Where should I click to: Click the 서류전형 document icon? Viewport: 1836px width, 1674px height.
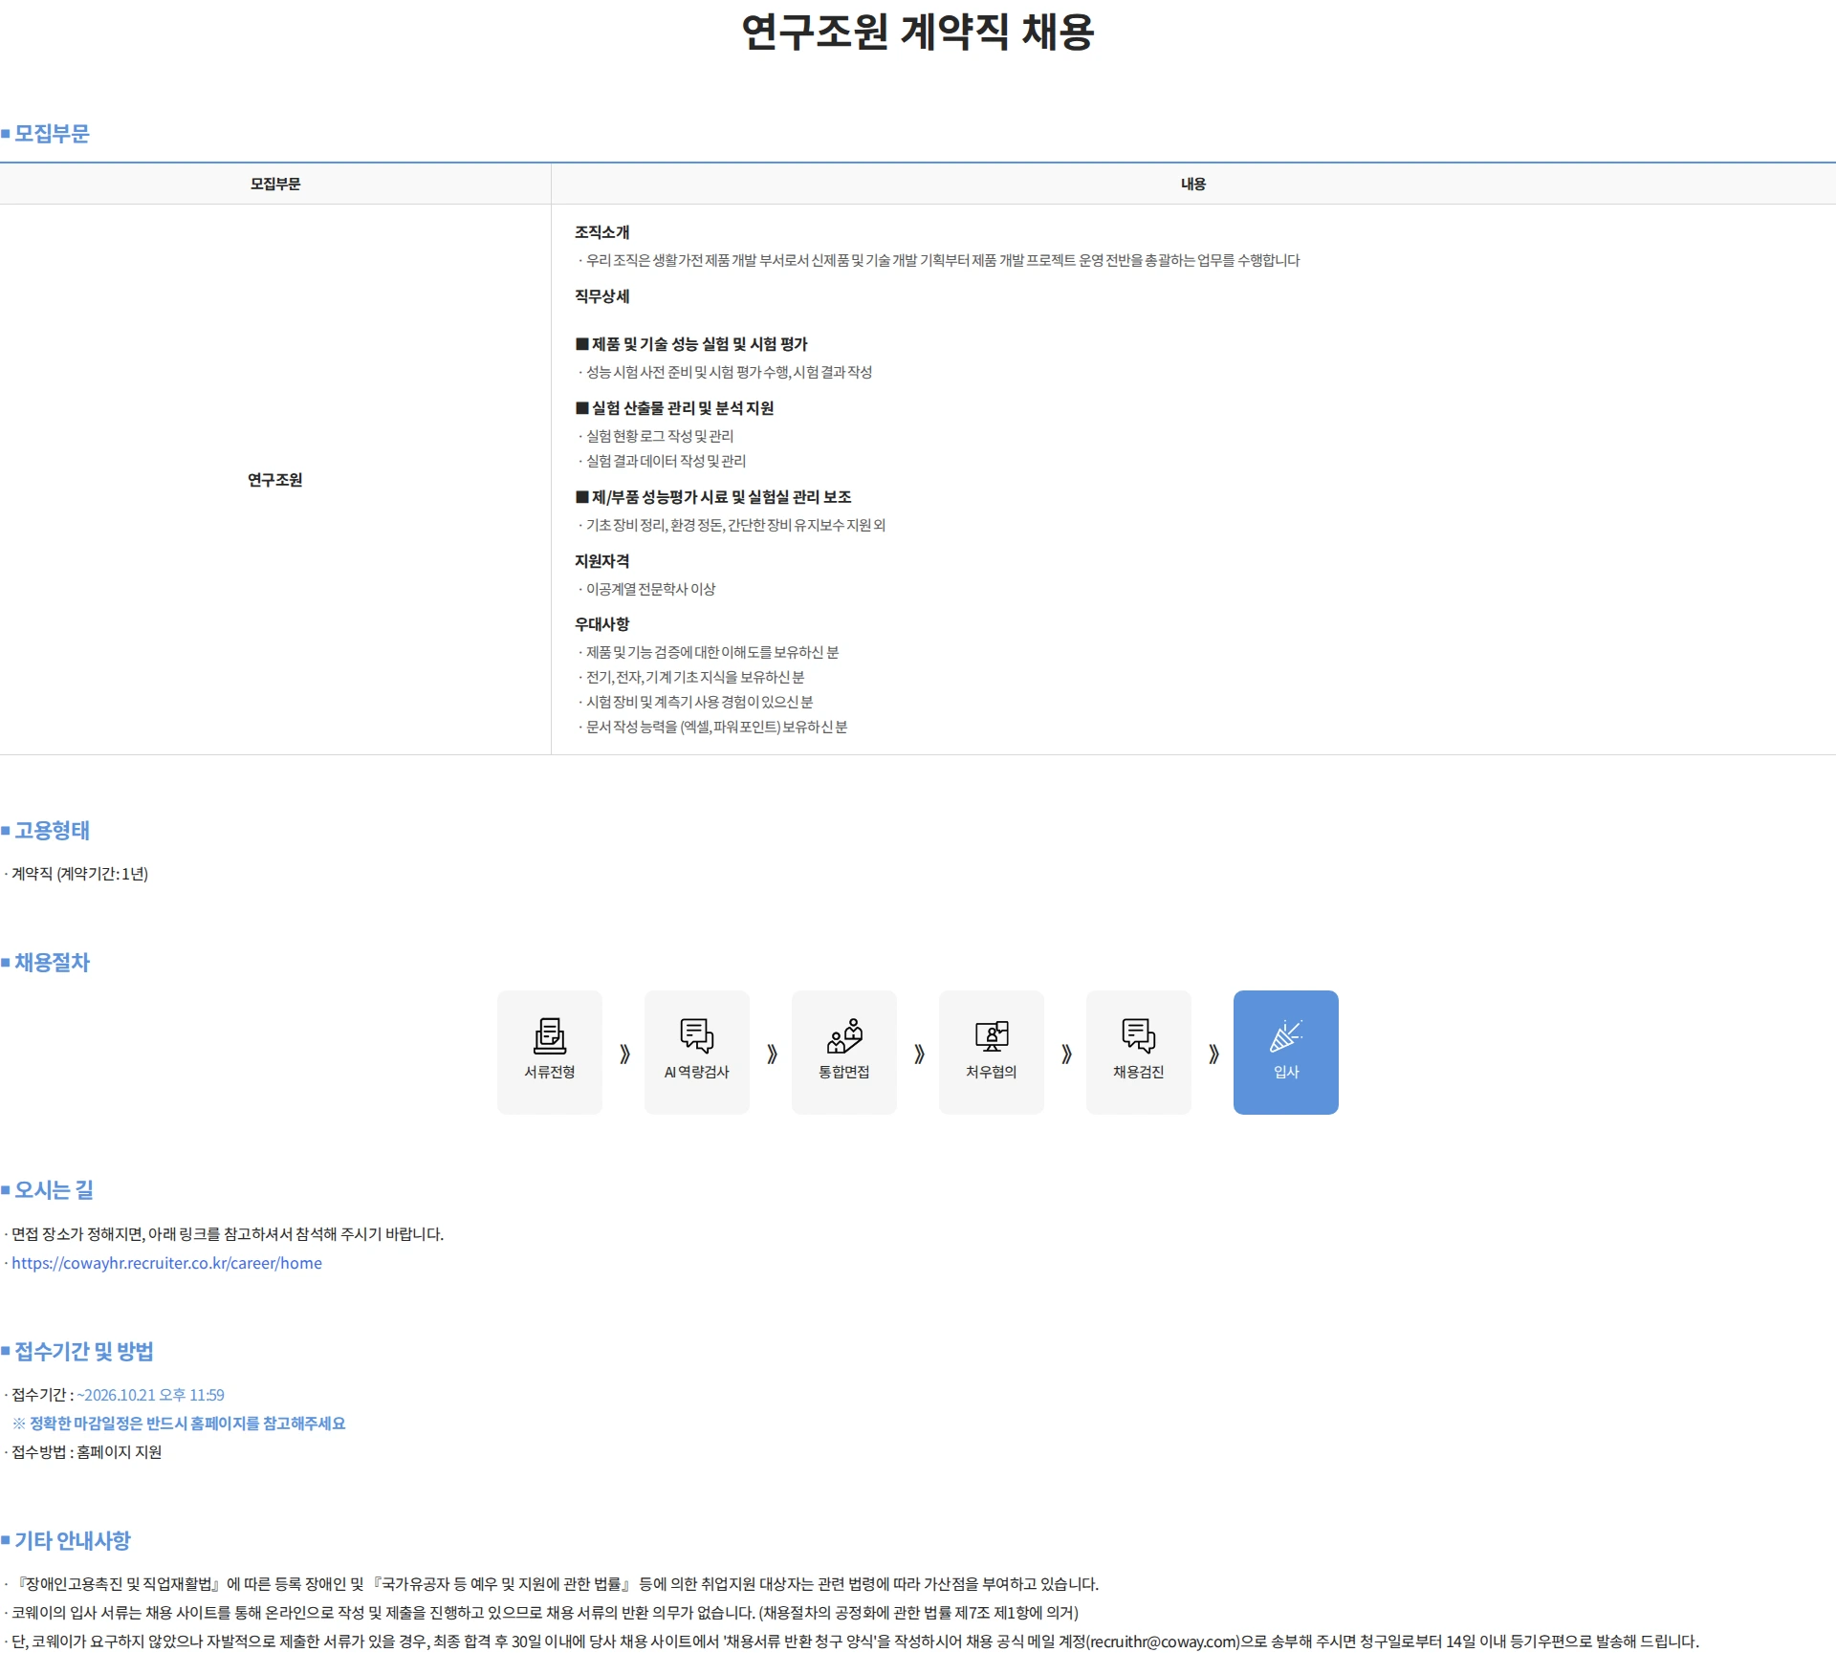pyautogui.click(x=549, y=1035)
